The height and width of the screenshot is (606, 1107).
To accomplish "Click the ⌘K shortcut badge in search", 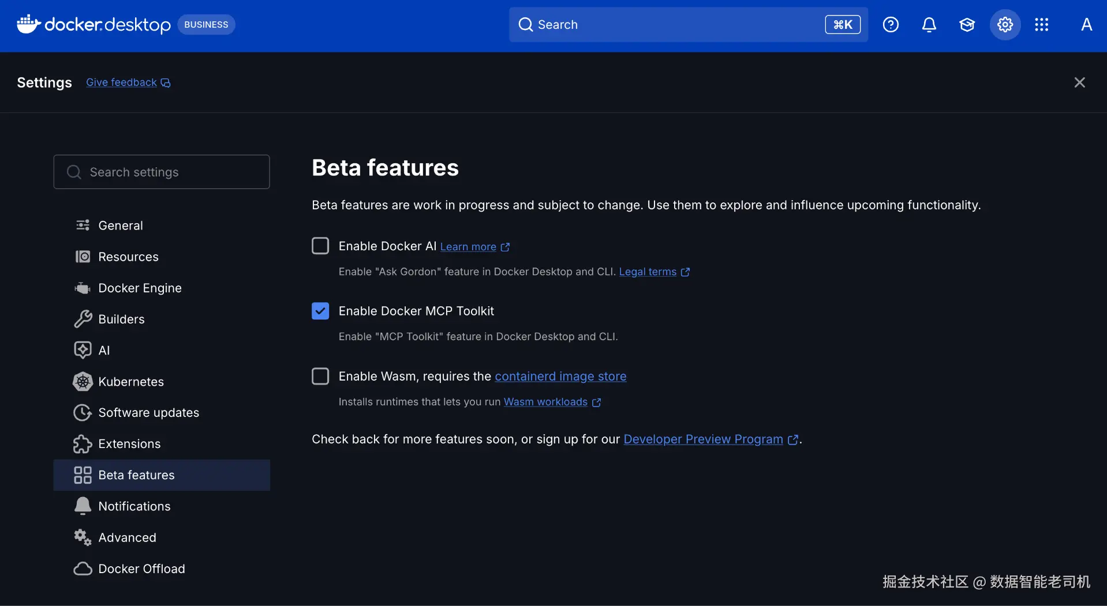I will click(843, 25).
